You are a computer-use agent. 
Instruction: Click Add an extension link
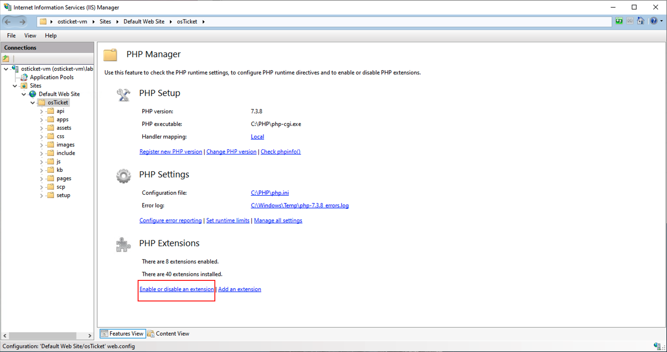(x=240, y=289)
